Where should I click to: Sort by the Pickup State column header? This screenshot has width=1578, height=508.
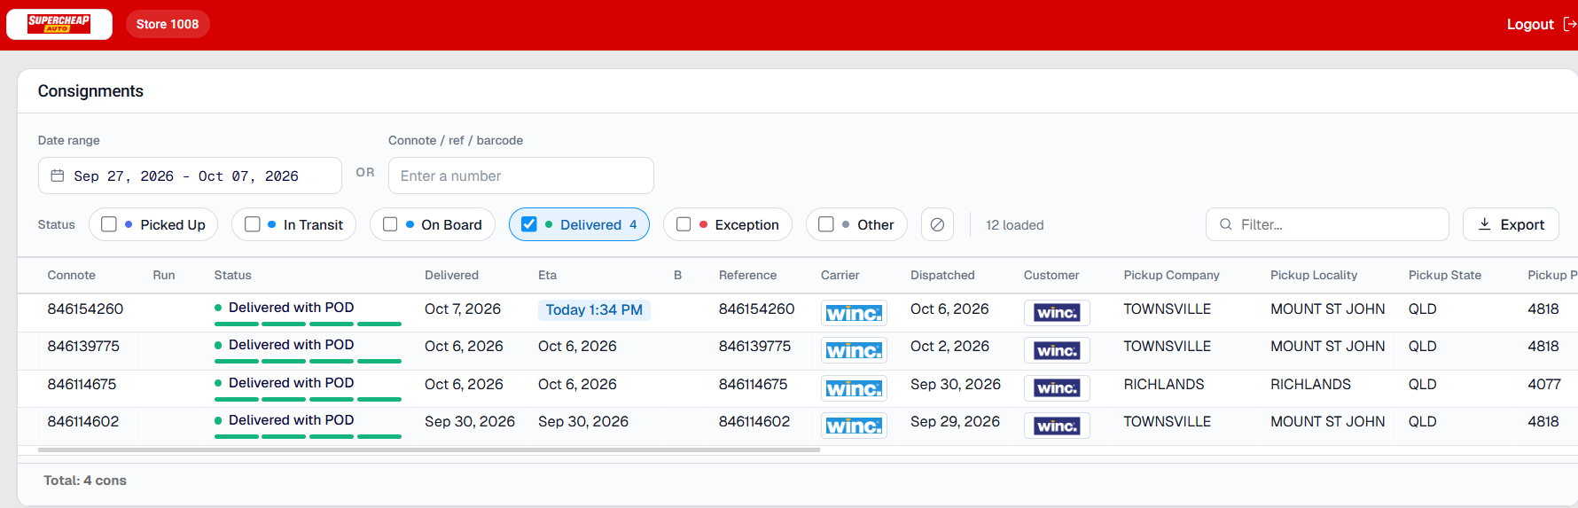point(1444,275)
